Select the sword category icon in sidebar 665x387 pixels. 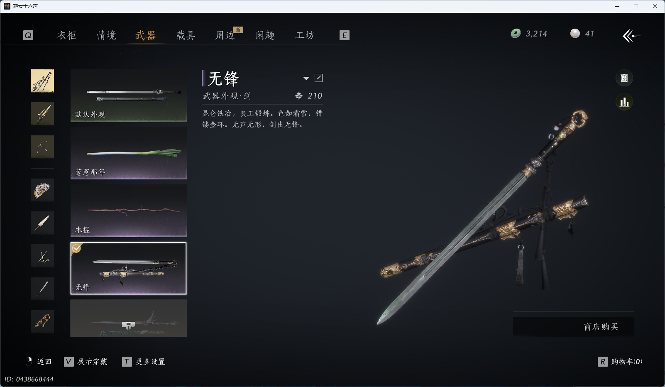click(42, 81)
